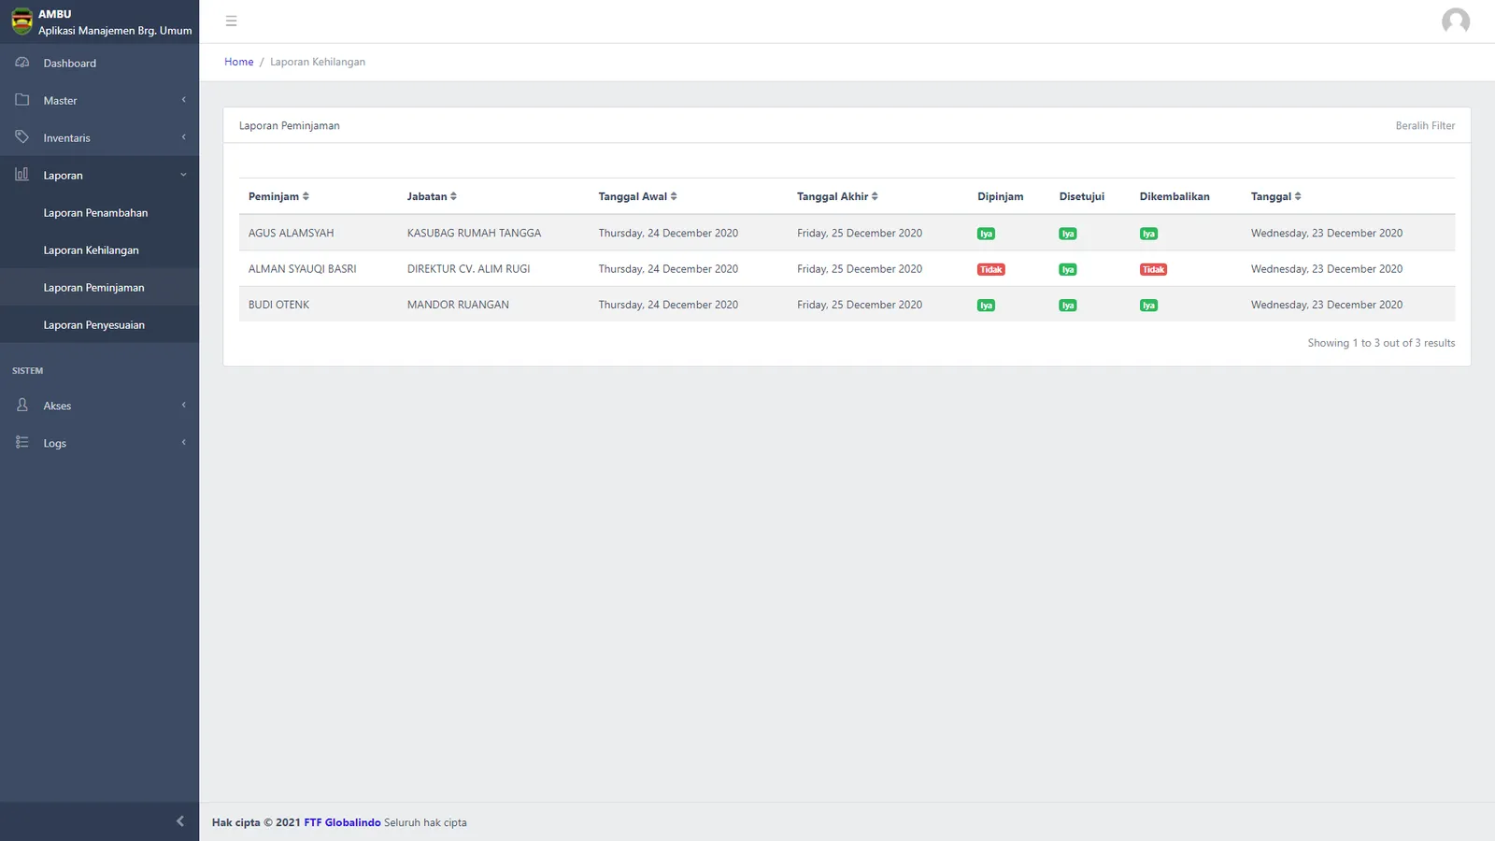Select the BUDI OTENK name cell

coord(278,305)
